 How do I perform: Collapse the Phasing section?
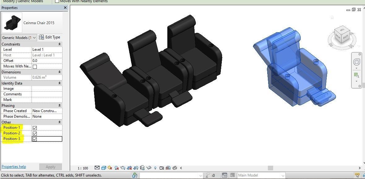(60, 105)
